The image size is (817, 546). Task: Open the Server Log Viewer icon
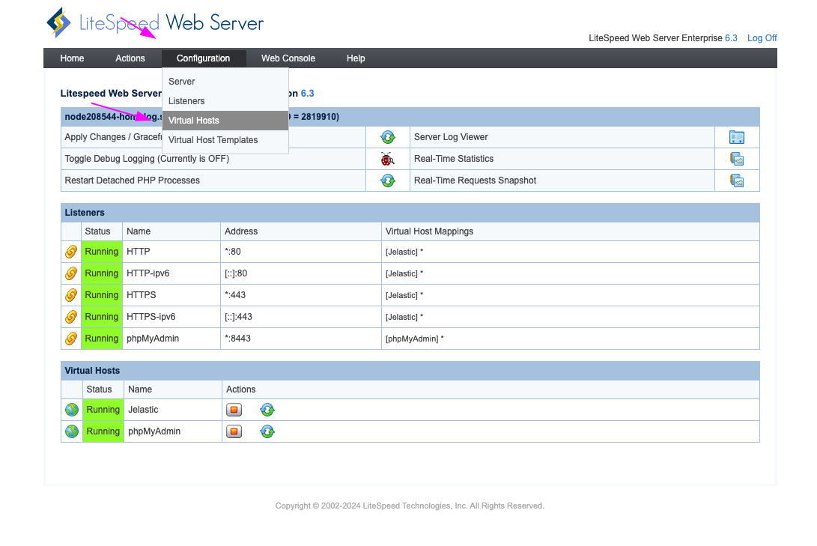pyautogui.click(x=737, y=137)
